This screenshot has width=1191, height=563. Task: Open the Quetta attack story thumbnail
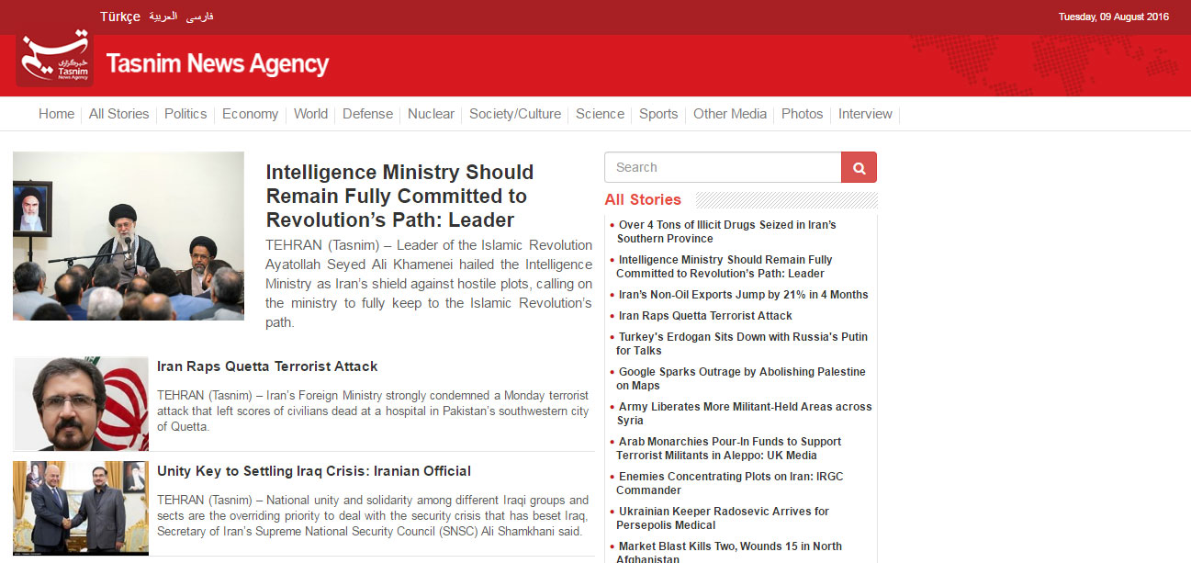pyautogui.click(x=81, y=403)
